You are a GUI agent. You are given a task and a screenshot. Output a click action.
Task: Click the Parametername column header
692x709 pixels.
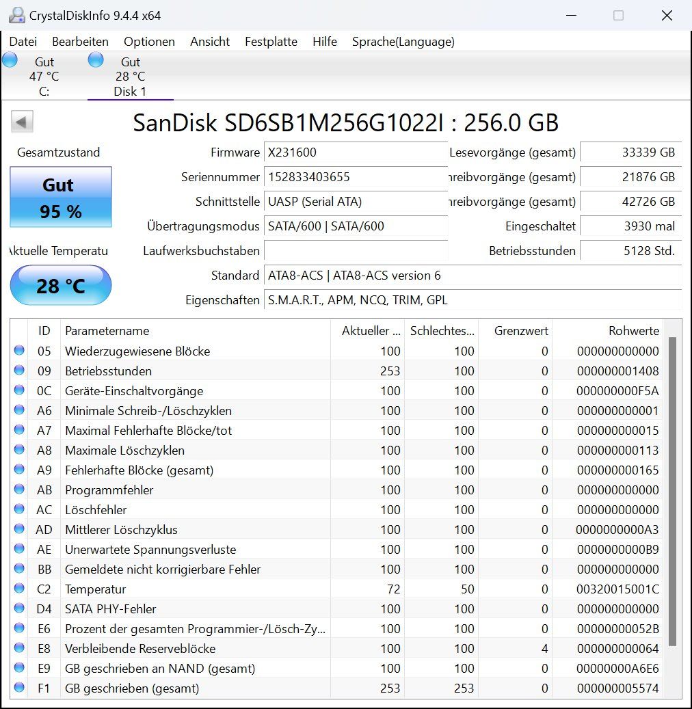pyautogui.click(x=196, y=330)
